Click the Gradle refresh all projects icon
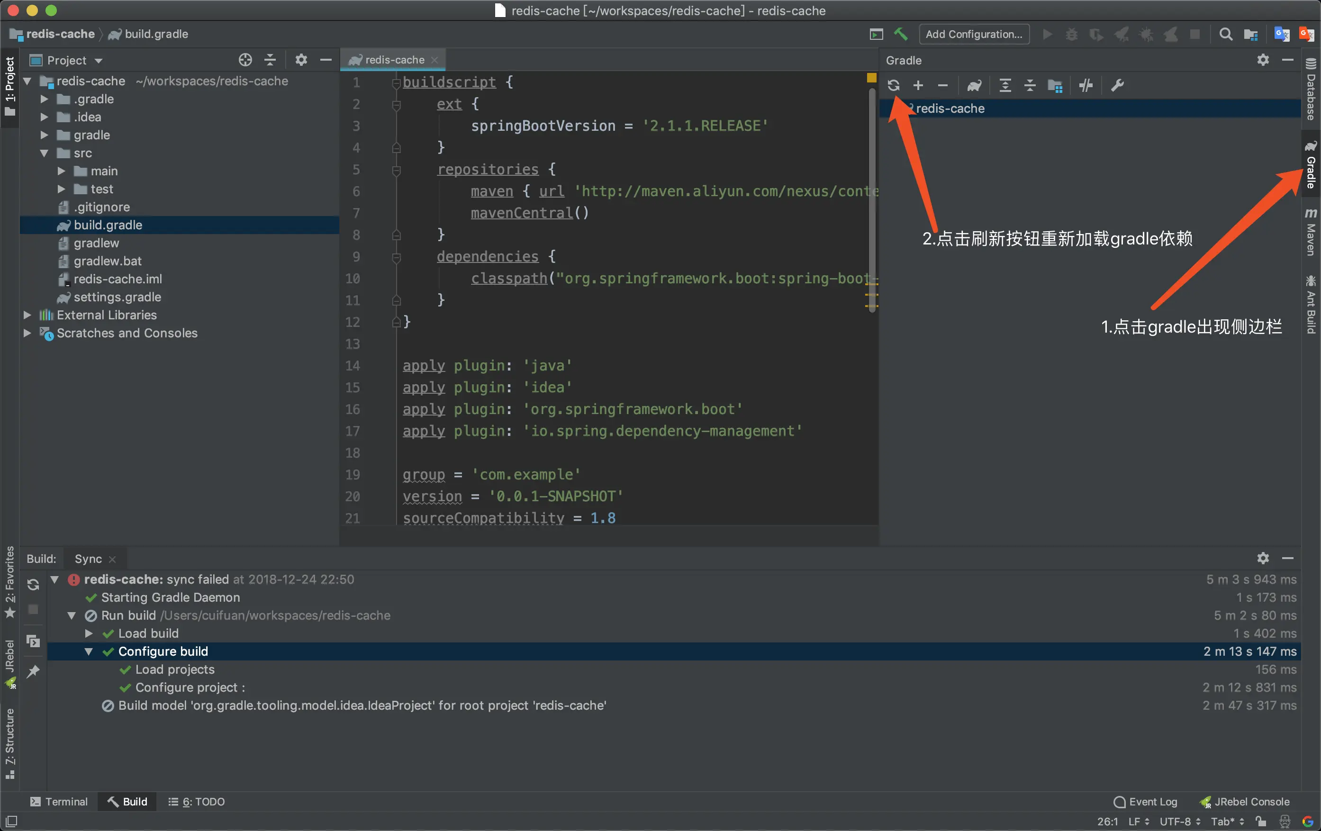1321x831 pixels. (893, 86)
